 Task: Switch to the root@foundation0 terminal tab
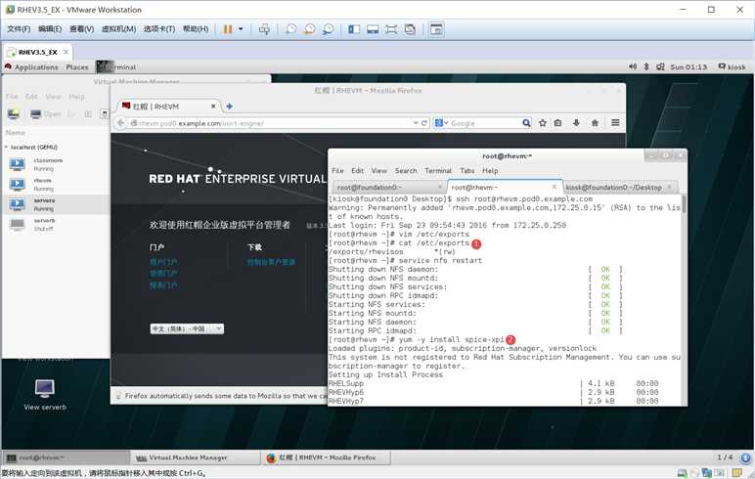point(388,187)
